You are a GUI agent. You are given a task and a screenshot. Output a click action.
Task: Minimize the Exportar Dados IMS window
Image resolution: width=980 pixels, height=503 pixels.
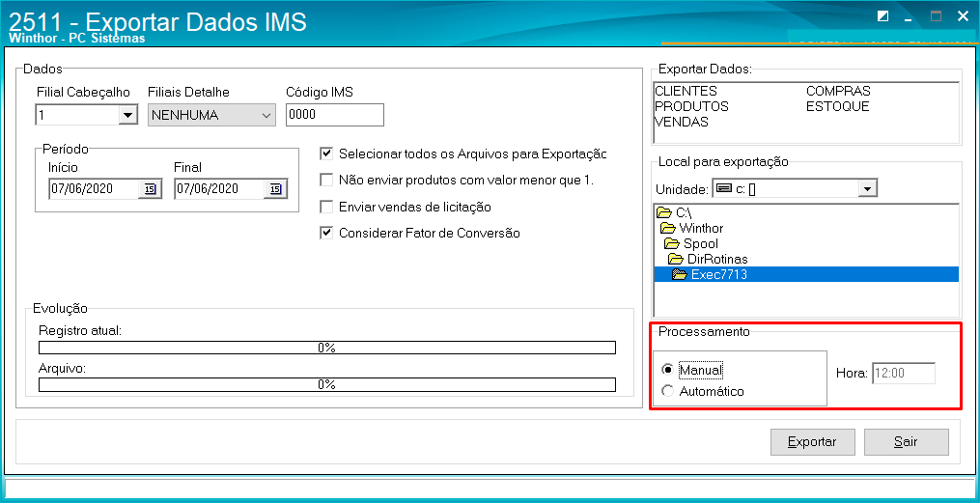[910, 18]
